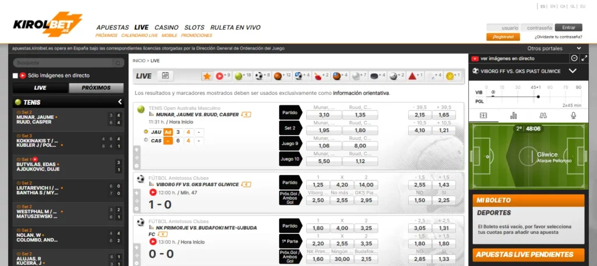Filter by volleyball +7 icon
The height and width of the screenshot is (266, 597).
359,76
